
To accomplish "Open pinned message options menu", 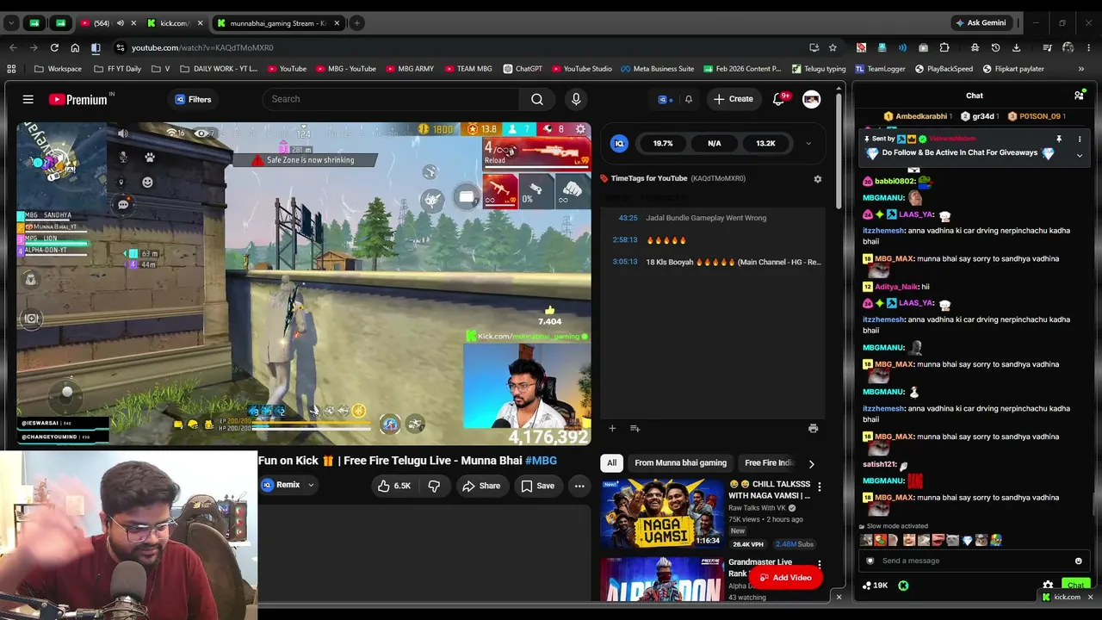I will coord(1079,139).
